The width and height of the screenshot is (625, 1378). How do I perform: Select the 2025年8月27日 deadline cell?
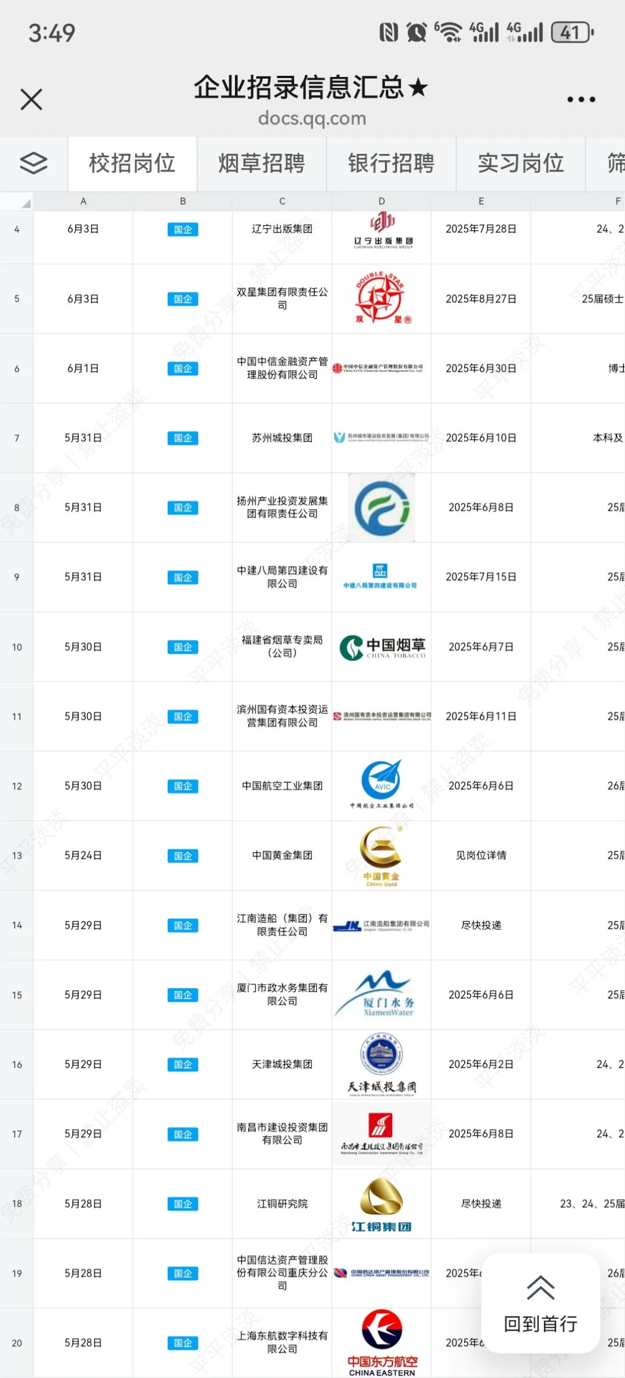pyautogui.click(x=481, y=299)
